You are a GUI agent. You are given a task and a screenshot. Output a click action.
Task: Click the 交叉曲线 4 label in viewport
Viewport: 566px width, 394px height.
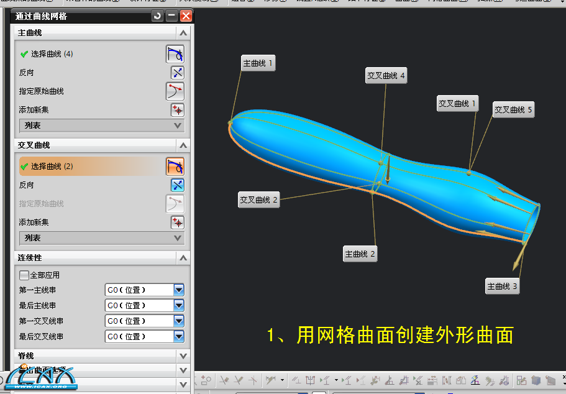pyautogui.click(x=386, y=76)
